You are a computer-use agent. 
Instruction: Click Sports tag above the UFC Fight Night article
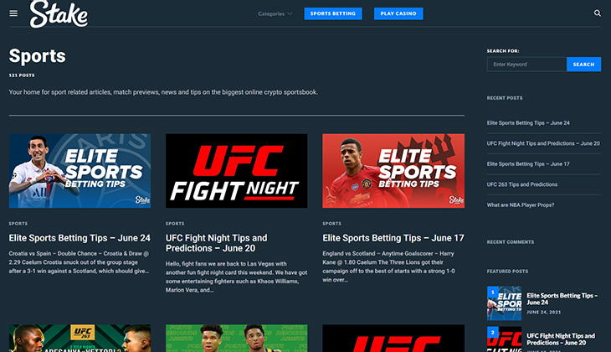(x=175, y=224)
